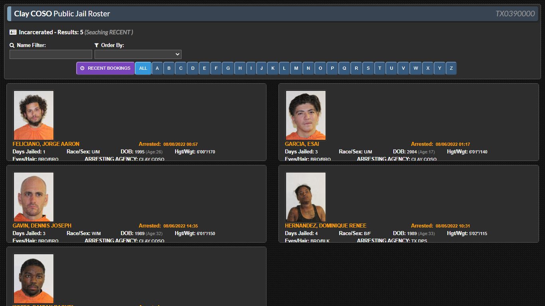Filter roster by letter Z

pyautogui.click(x=451, y=68)
